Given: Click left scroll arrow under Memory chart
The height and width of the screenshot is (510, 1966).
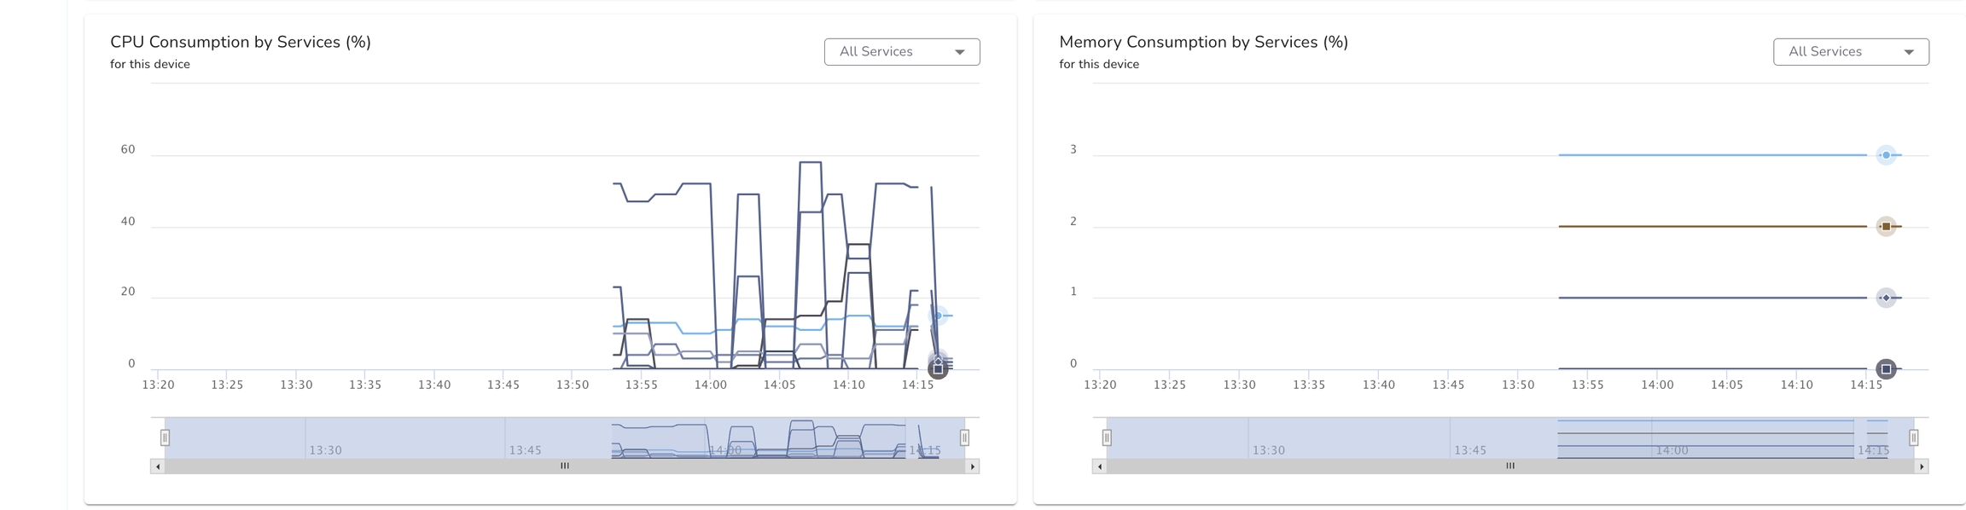Looking at the screenshot, I should [x=1100, y=467].
